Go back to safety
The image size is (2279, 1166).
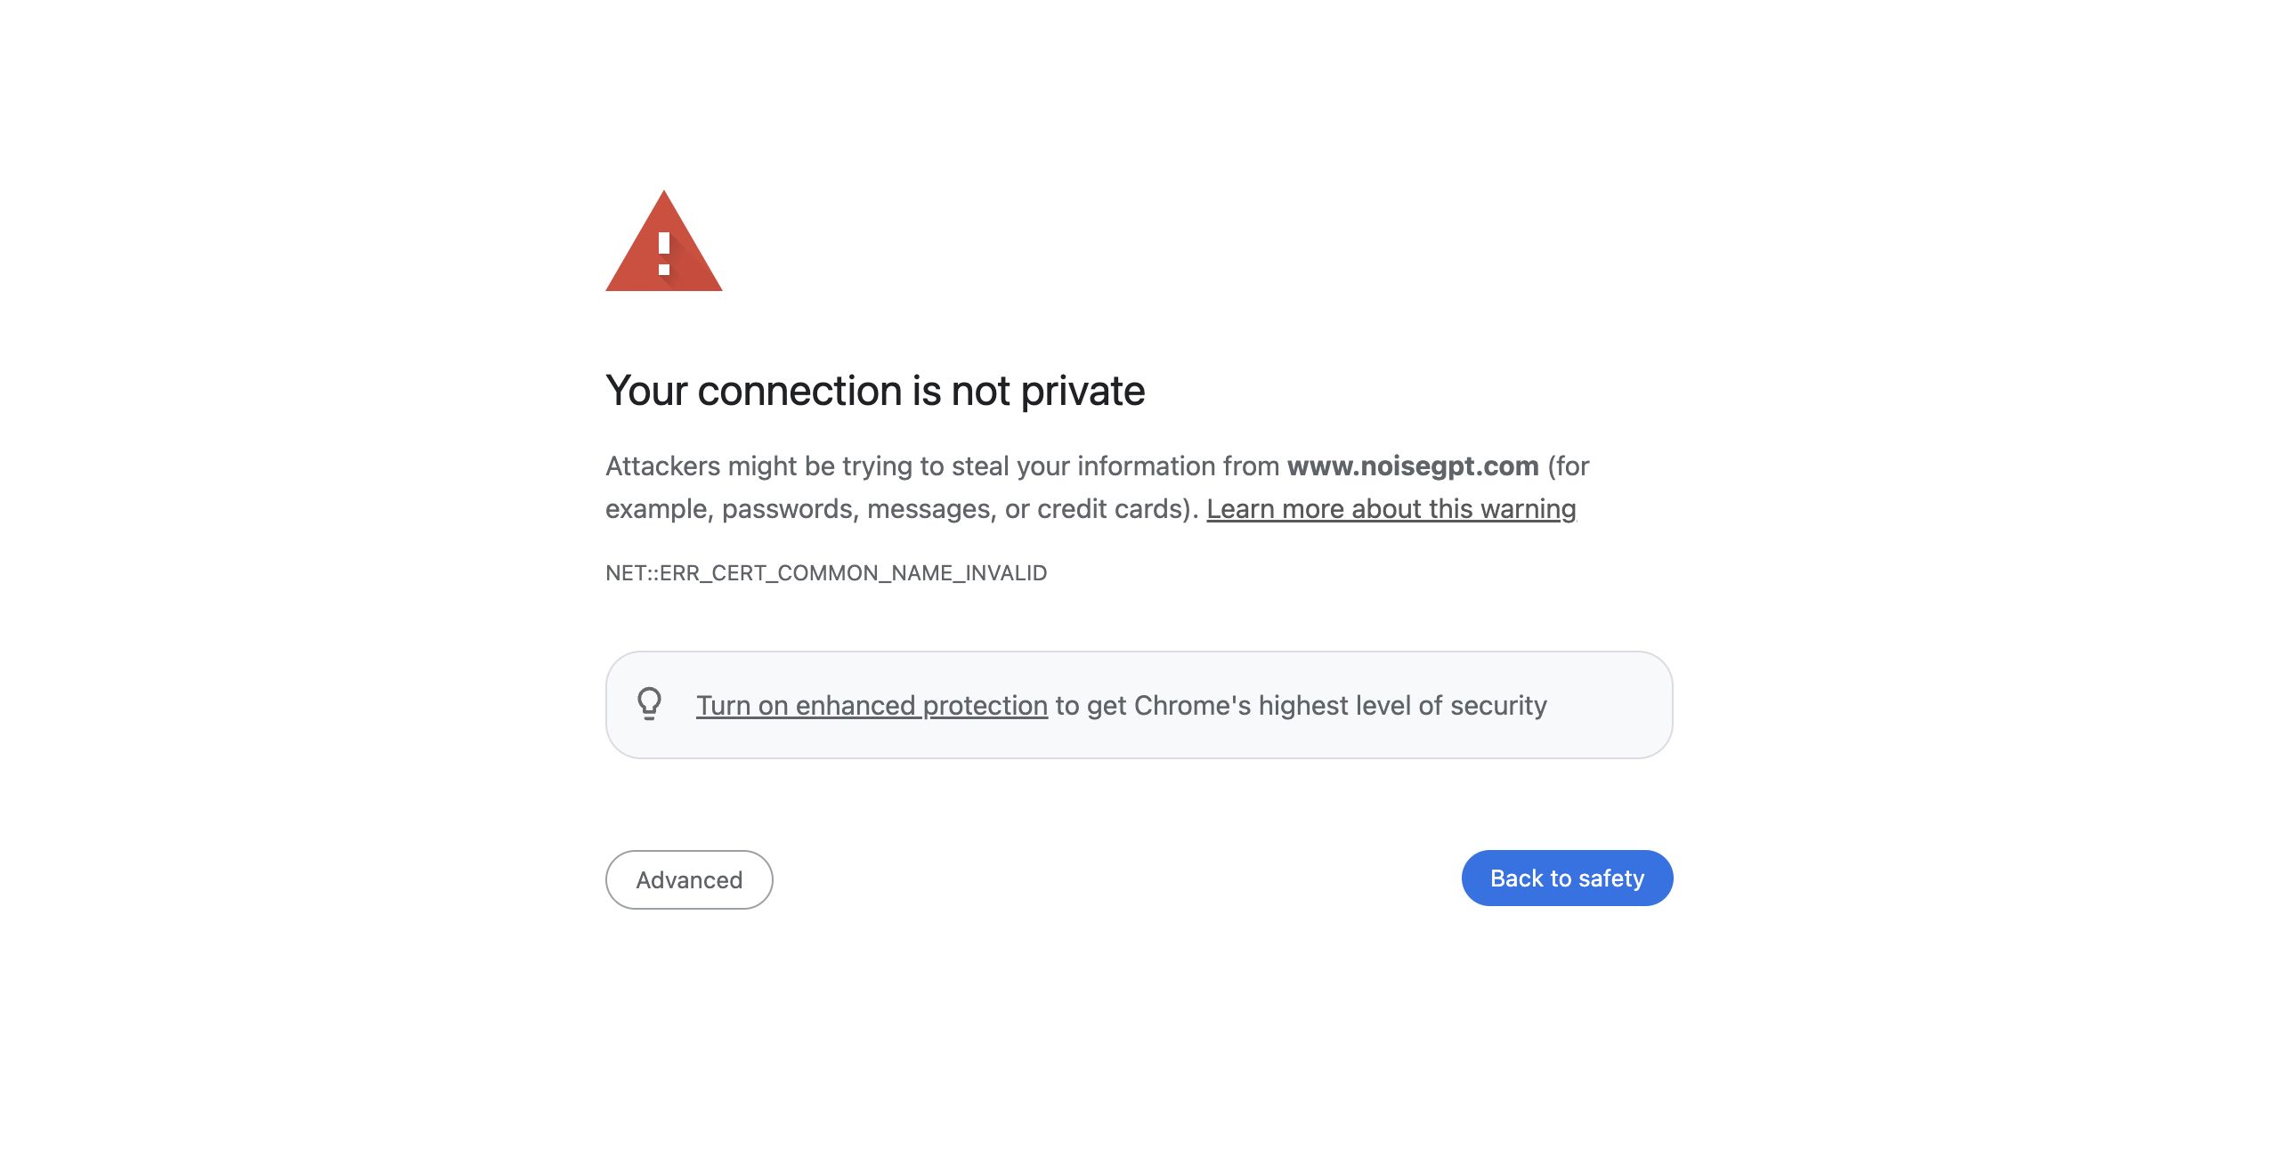coord(1567,878)
